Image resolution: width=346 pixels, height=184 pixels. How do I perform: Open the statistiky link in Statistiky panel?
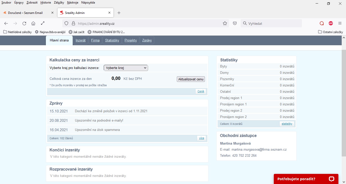[287, 124]
